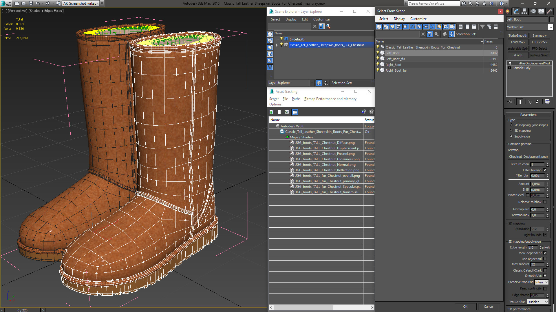The image size is (556, 312).
Task: Toggle shapes display filter in Select From Scene
Action: (x=386, y=27)
